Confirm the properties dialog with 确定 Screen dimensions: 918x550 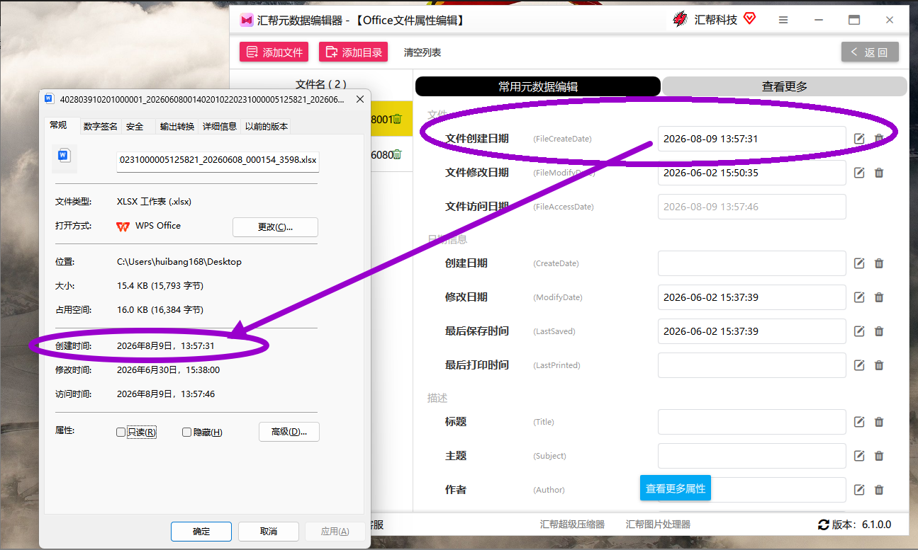(201, 532)
